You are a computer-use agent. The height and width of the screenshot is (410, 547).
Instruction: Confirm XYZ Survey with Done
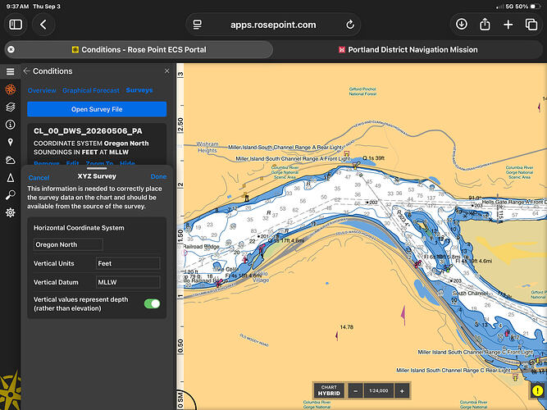point(158,176)
